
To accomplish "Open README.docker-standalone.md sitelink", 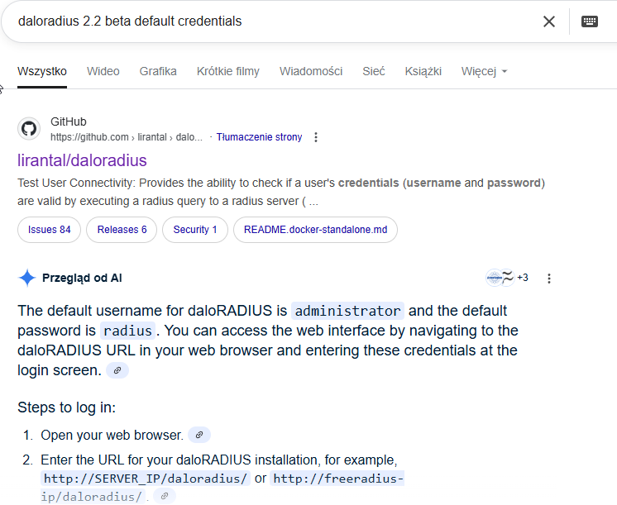I will [x=315, y=230].
